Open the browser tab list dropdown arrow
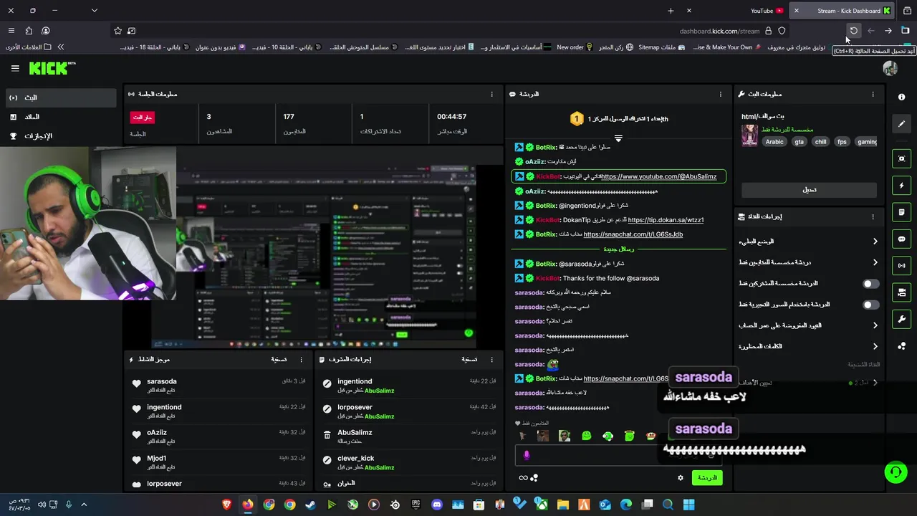The height and width of the screenshot is (516, 917). 94,10
